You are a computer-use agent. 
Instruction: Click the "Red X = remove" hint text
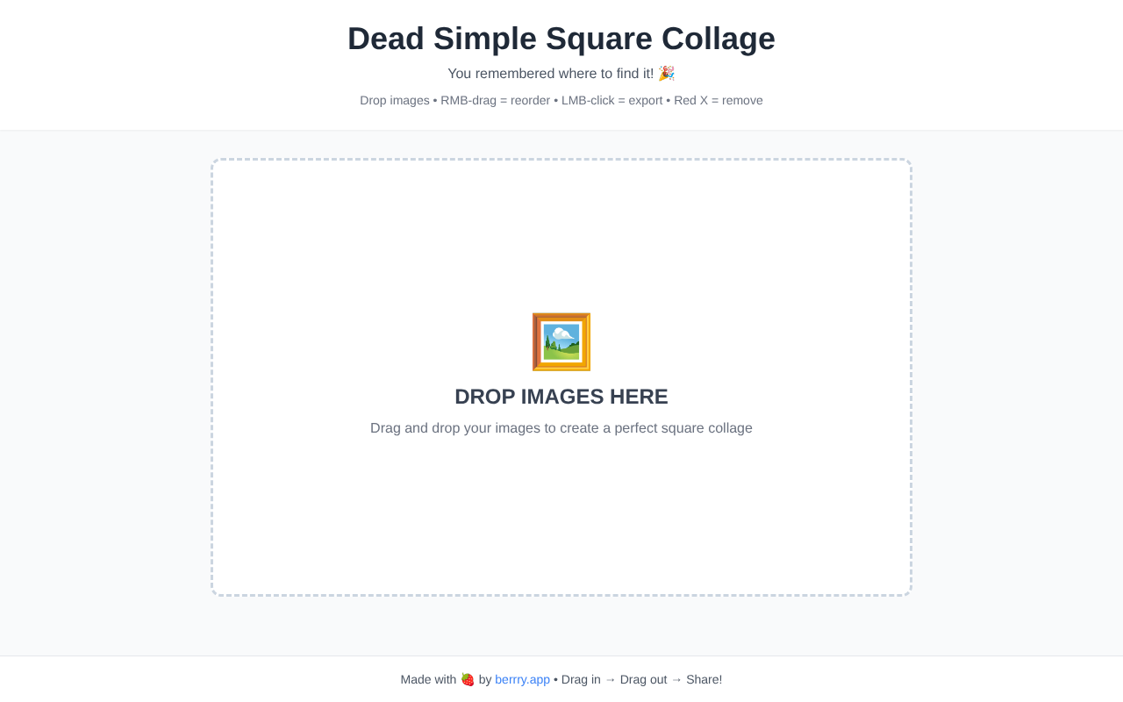pos(718,100)
